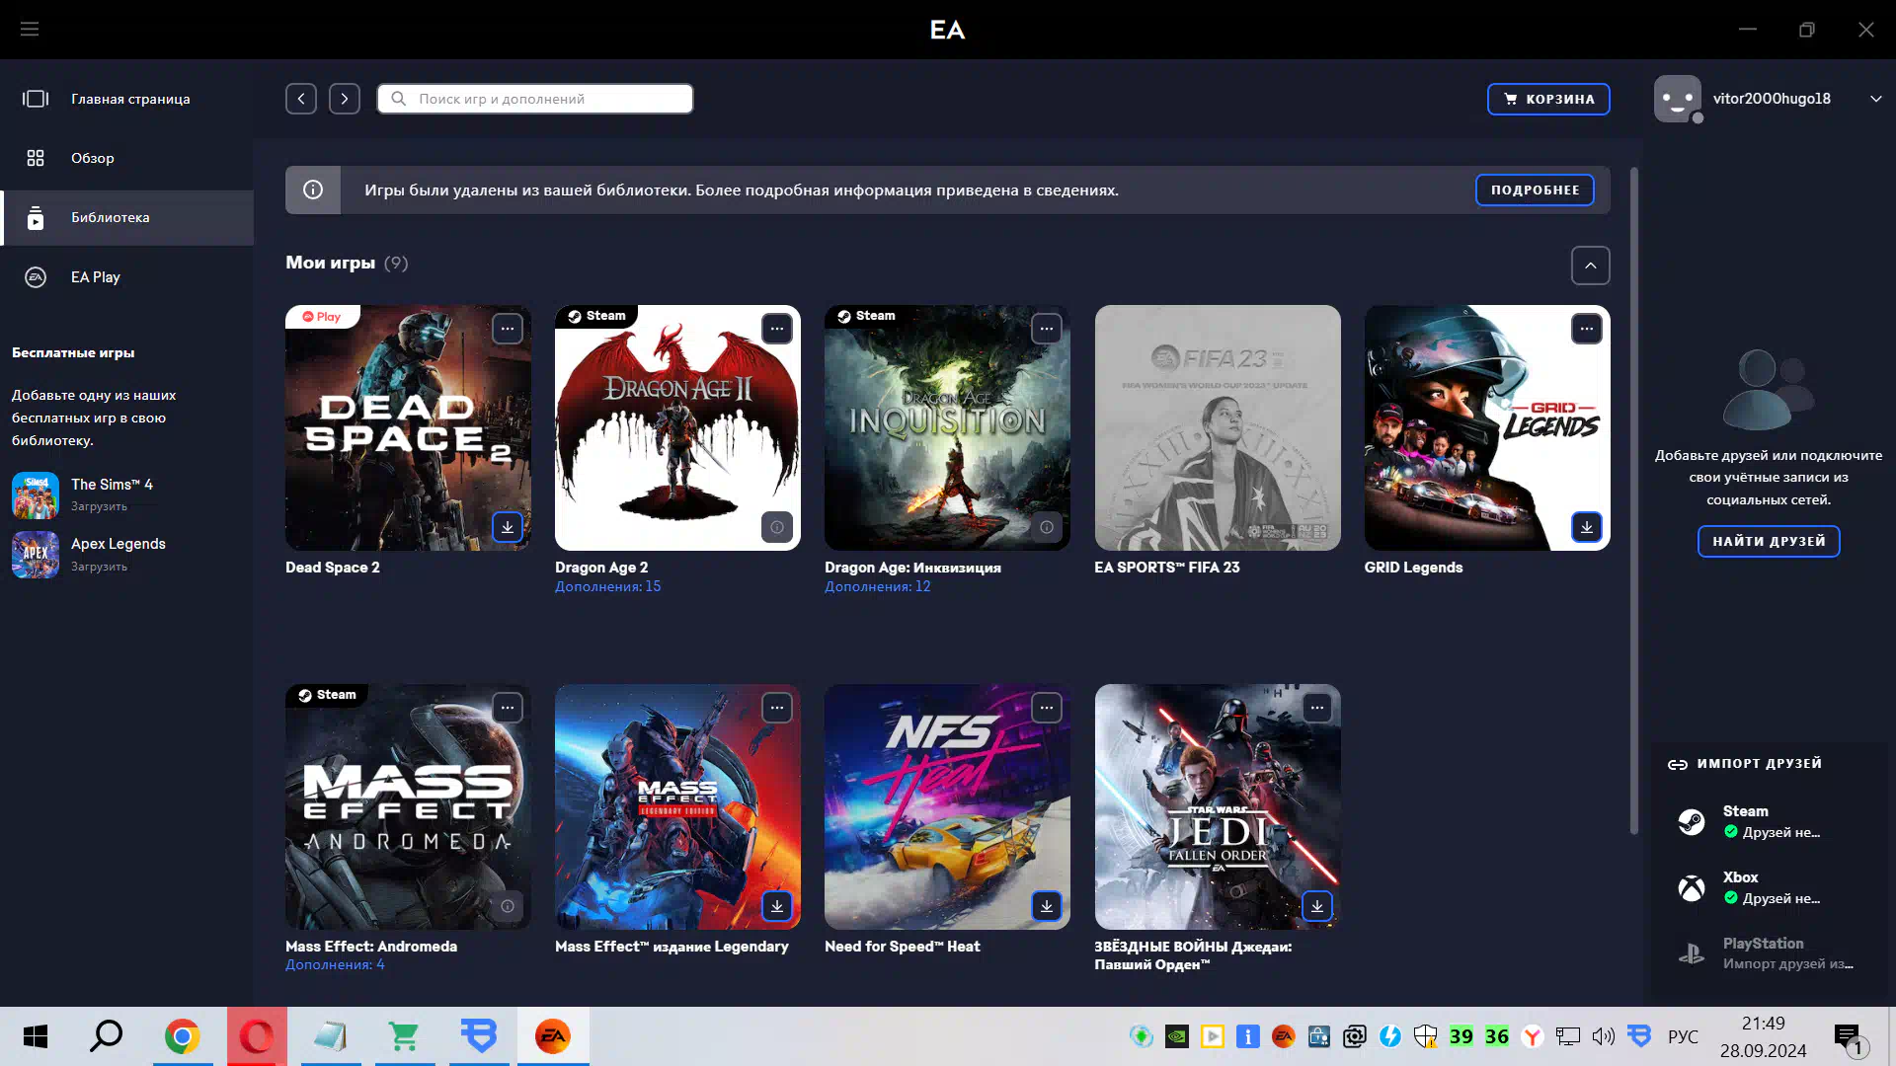1896x1066 pixels.
Task: Download Dead Space 2 via its download icon
Action: 508,527
